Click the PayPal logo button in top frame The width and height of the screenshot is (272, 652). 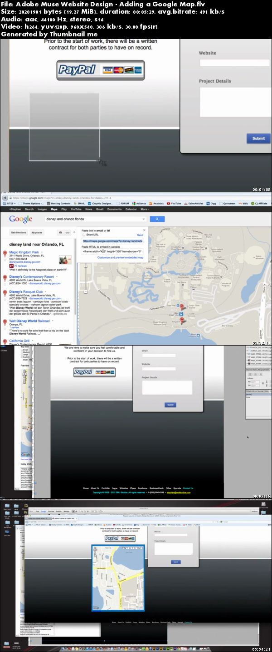(x=101, y=70)
